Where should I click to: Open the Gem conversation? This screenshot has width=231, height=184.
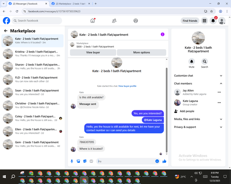click(x=32, y=144)
